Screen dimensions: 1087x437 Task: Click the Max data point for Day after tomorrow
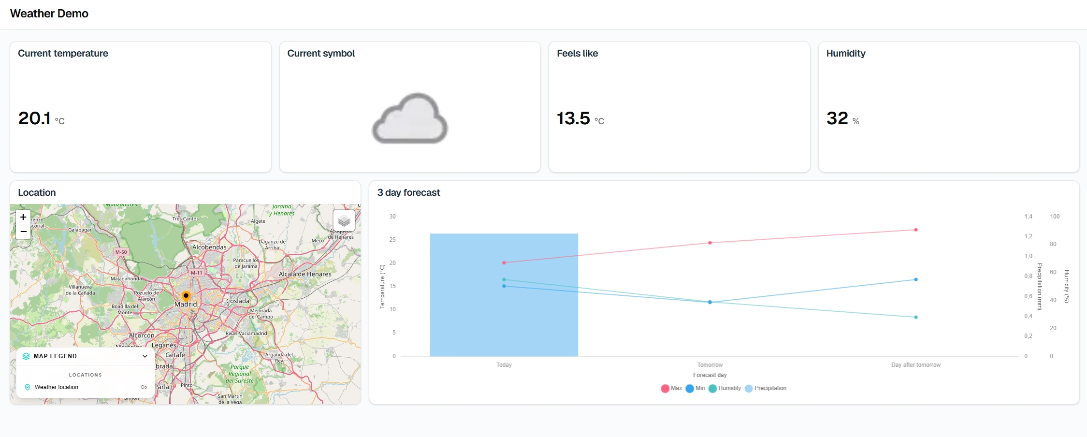click(916, 230)
